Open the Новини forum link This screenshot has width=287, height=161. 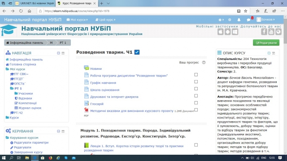click(96, 68)
